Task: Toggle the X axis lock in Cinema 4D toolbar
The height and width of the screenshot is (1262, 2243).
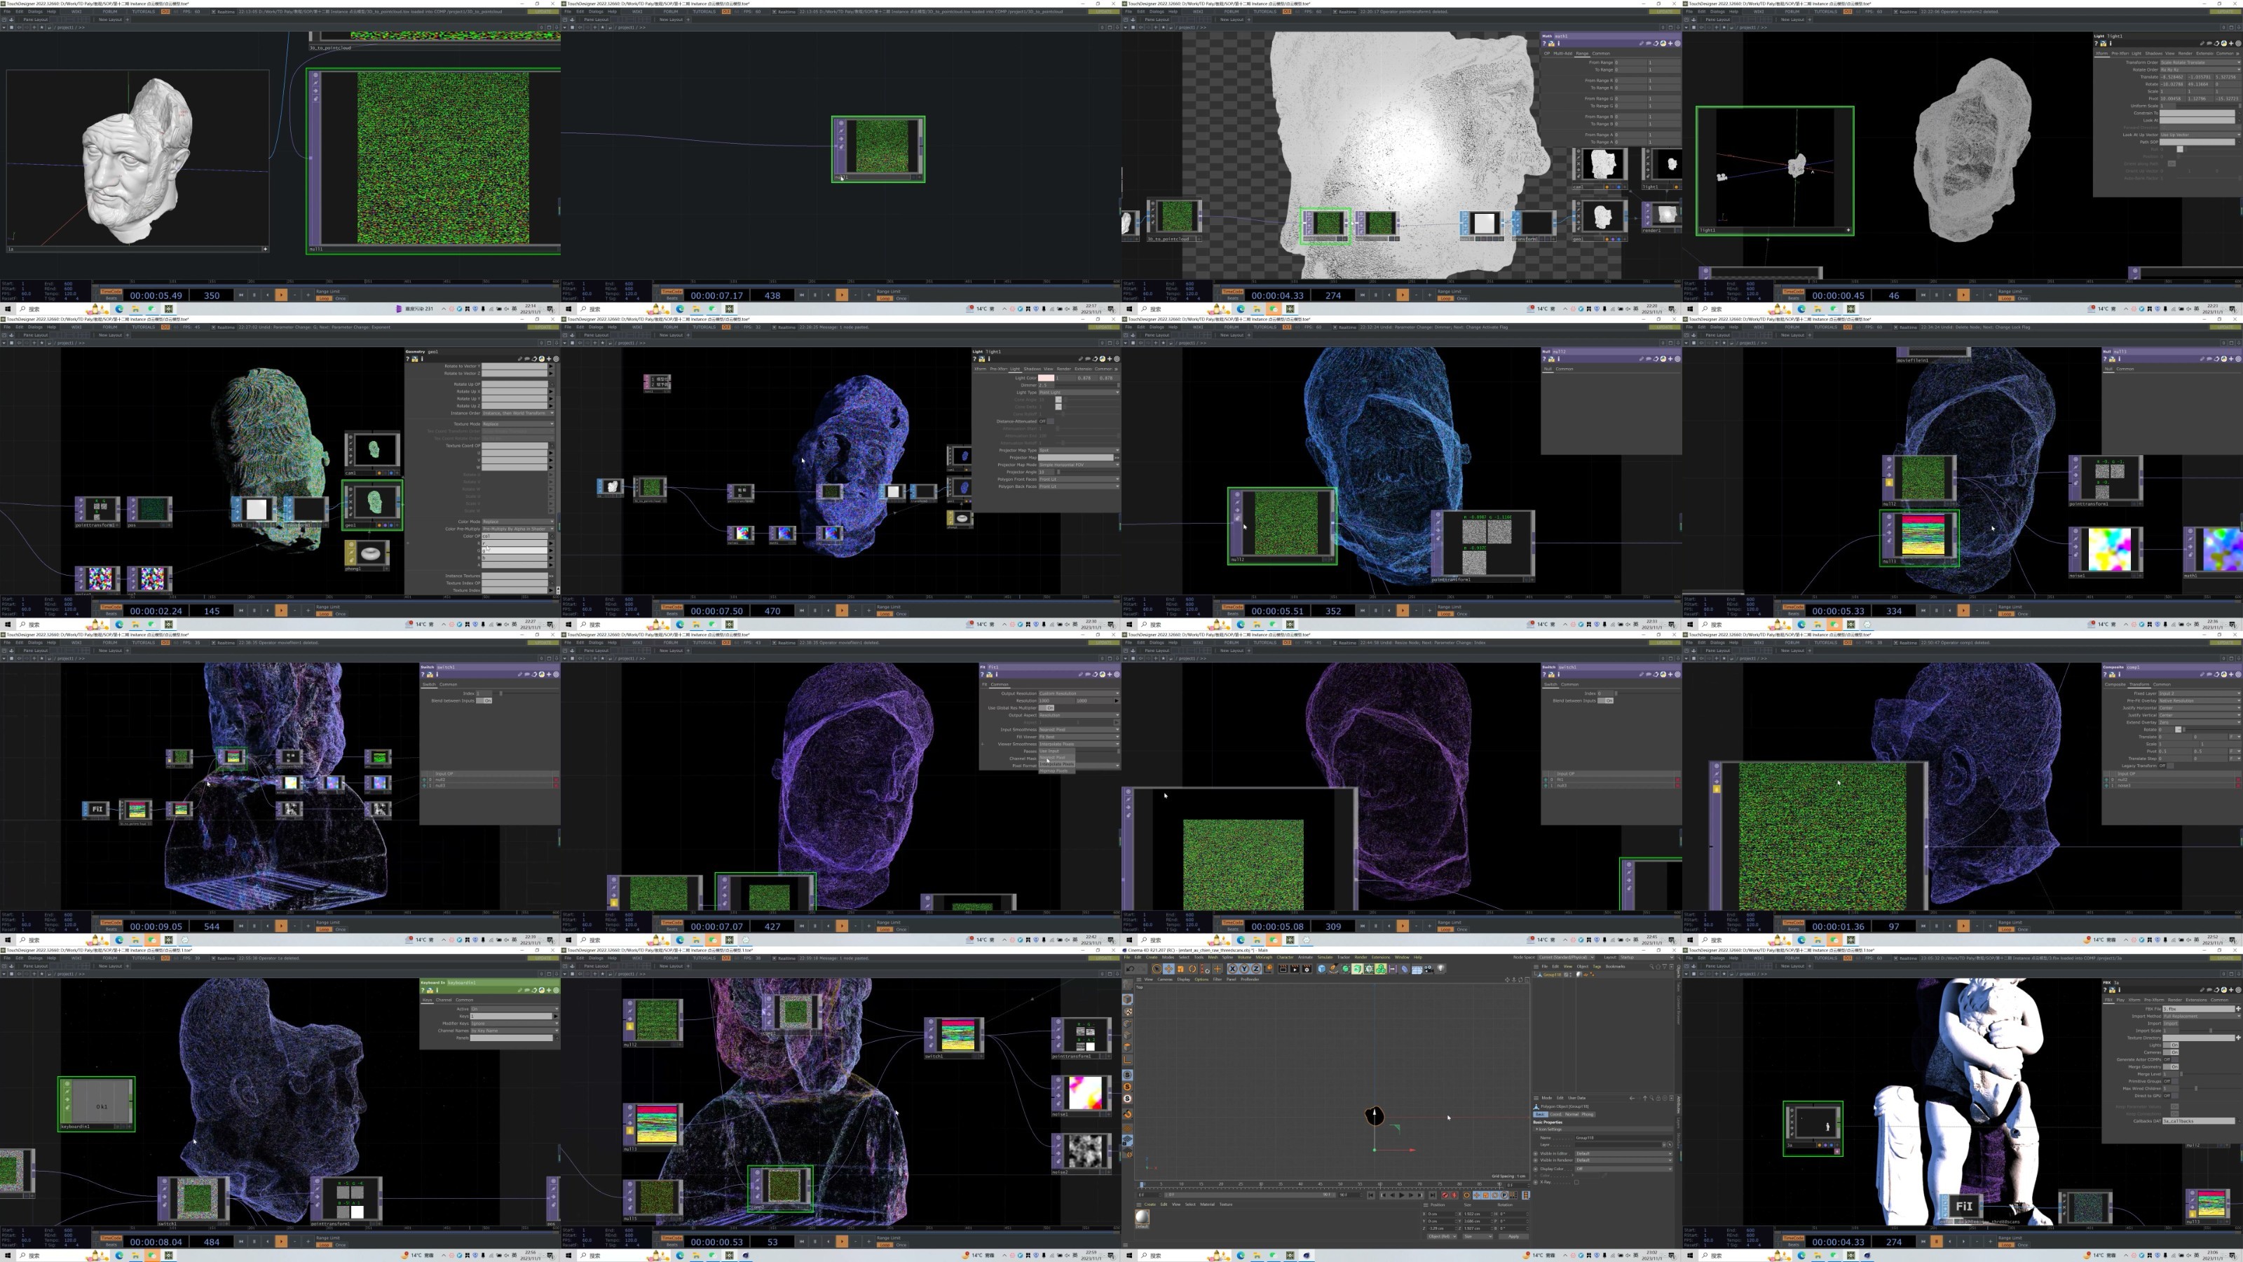Action: click(x=1233, y=970)
